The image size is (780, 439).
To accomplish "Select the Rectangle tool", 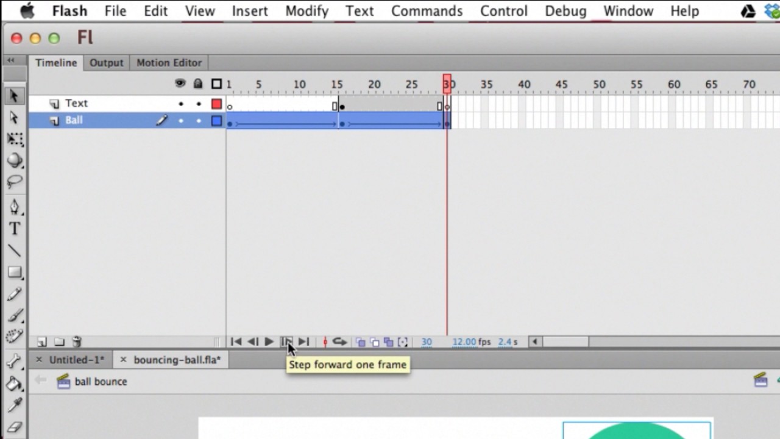I will click(x=15, y=273).
